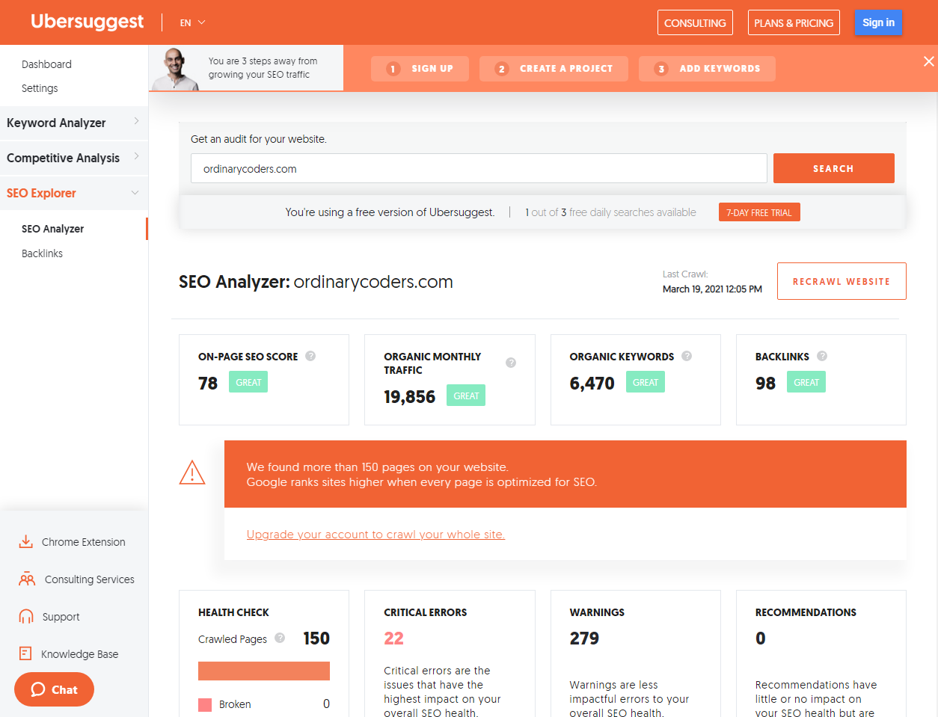Image resolution: width=938 pixels, height=717 pixels.
Task: Click the orange Search button
Action: 833,168
